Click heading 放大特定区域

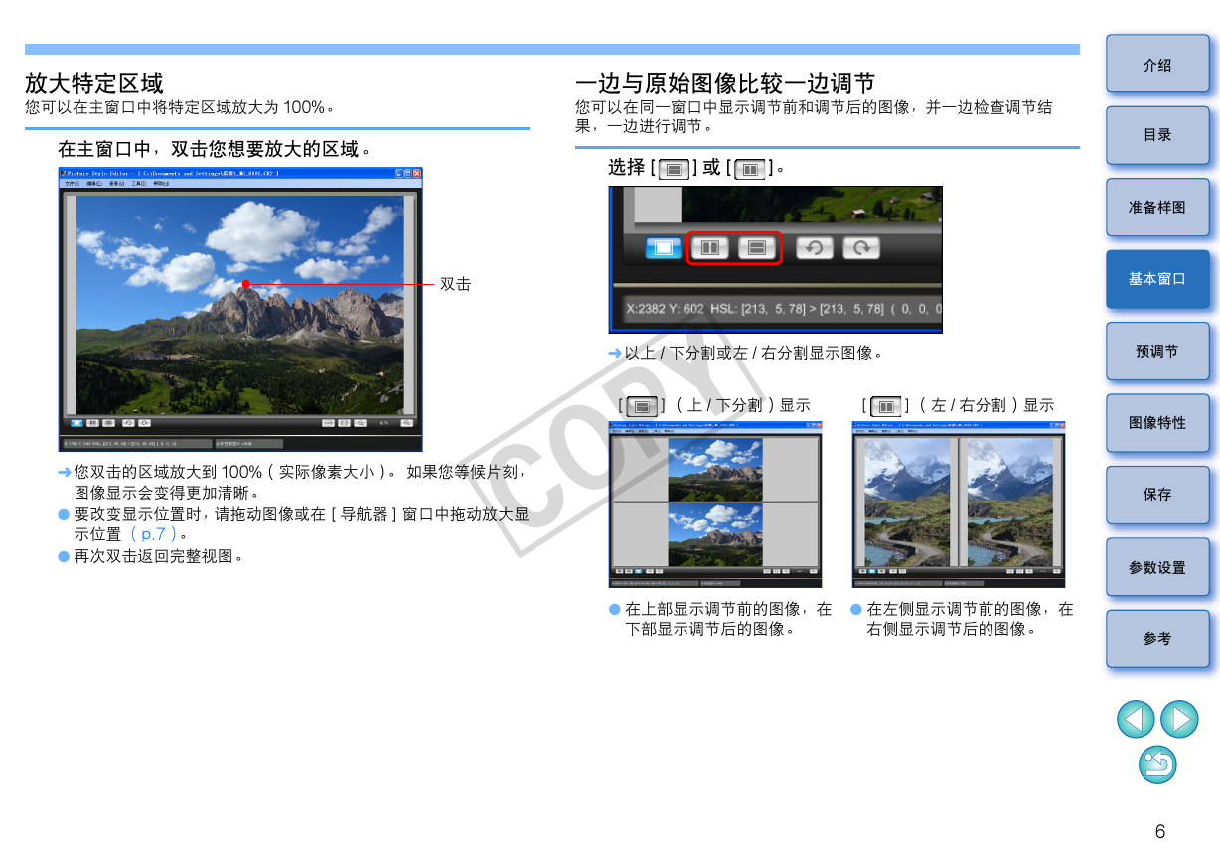pos(94,83)
